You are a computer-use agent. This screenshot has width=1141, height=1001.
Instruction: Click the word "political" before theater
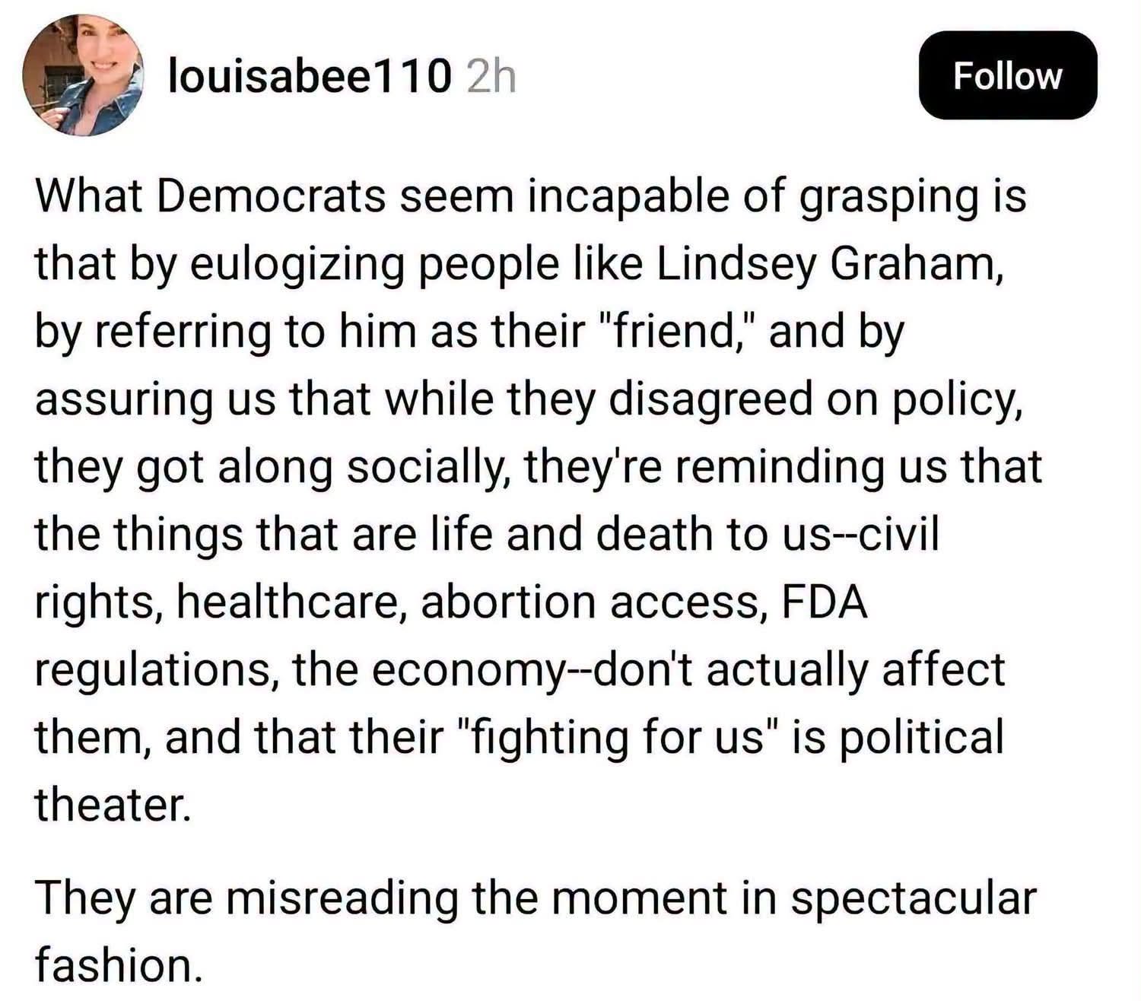[922, 738]
